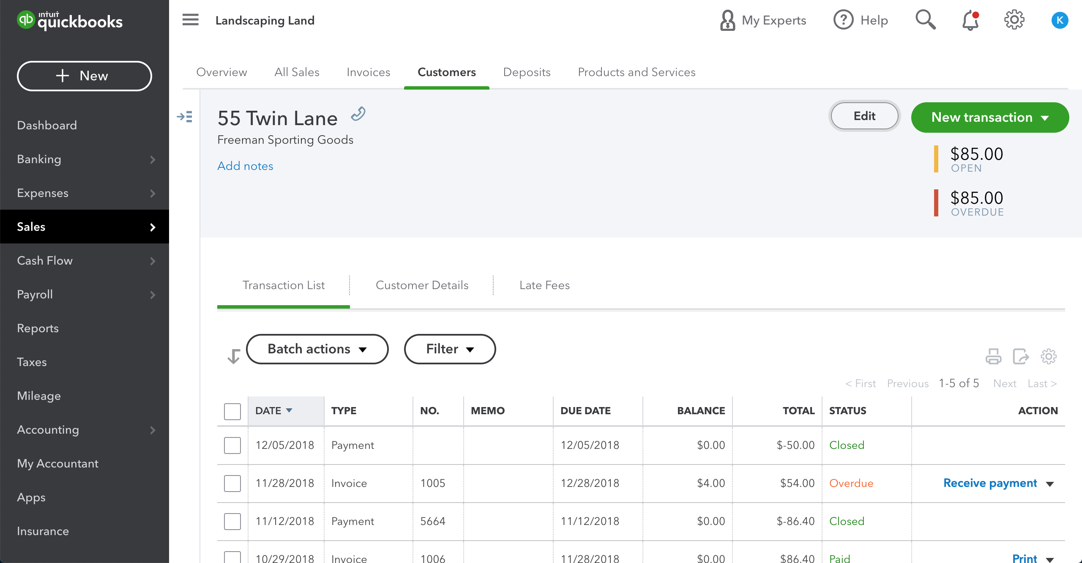Print the transaction list
Viewport: 1082px width, 563px height.
[x=993, y=356]
